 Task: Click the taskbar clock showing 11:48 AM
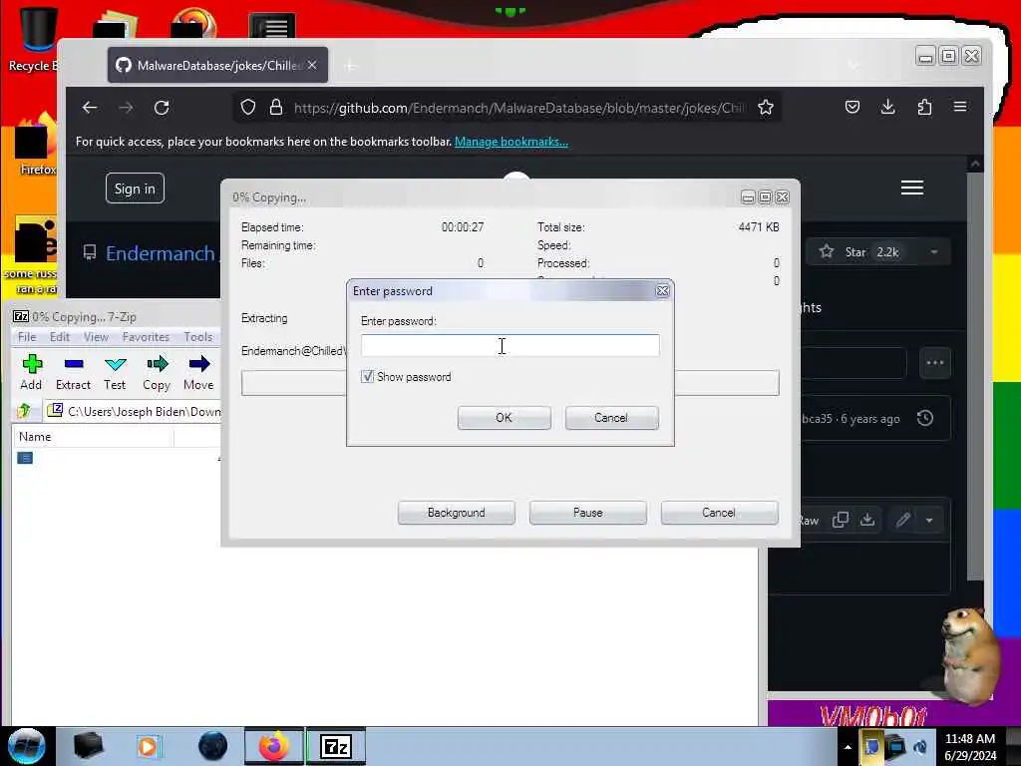(970, 746)
